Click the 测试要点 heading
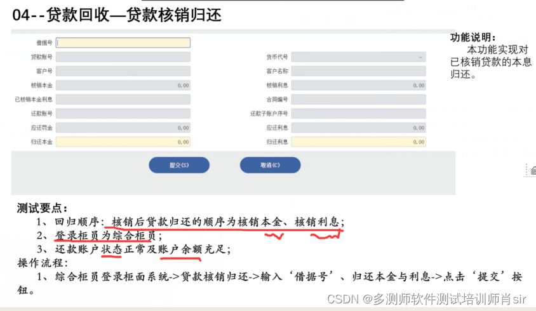 (x=43, y=208)
